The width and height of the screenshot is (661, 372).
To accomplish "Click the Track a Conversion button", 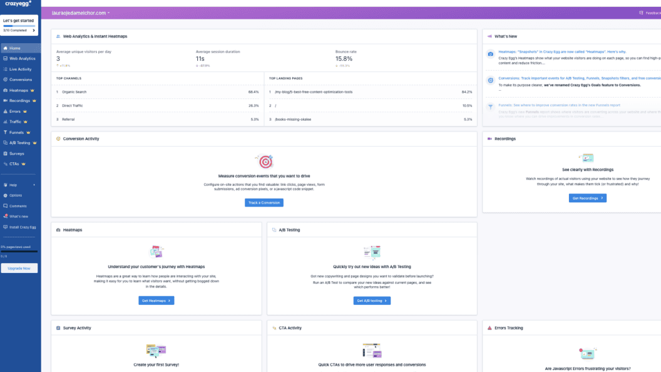I will (x=264, y=202).
